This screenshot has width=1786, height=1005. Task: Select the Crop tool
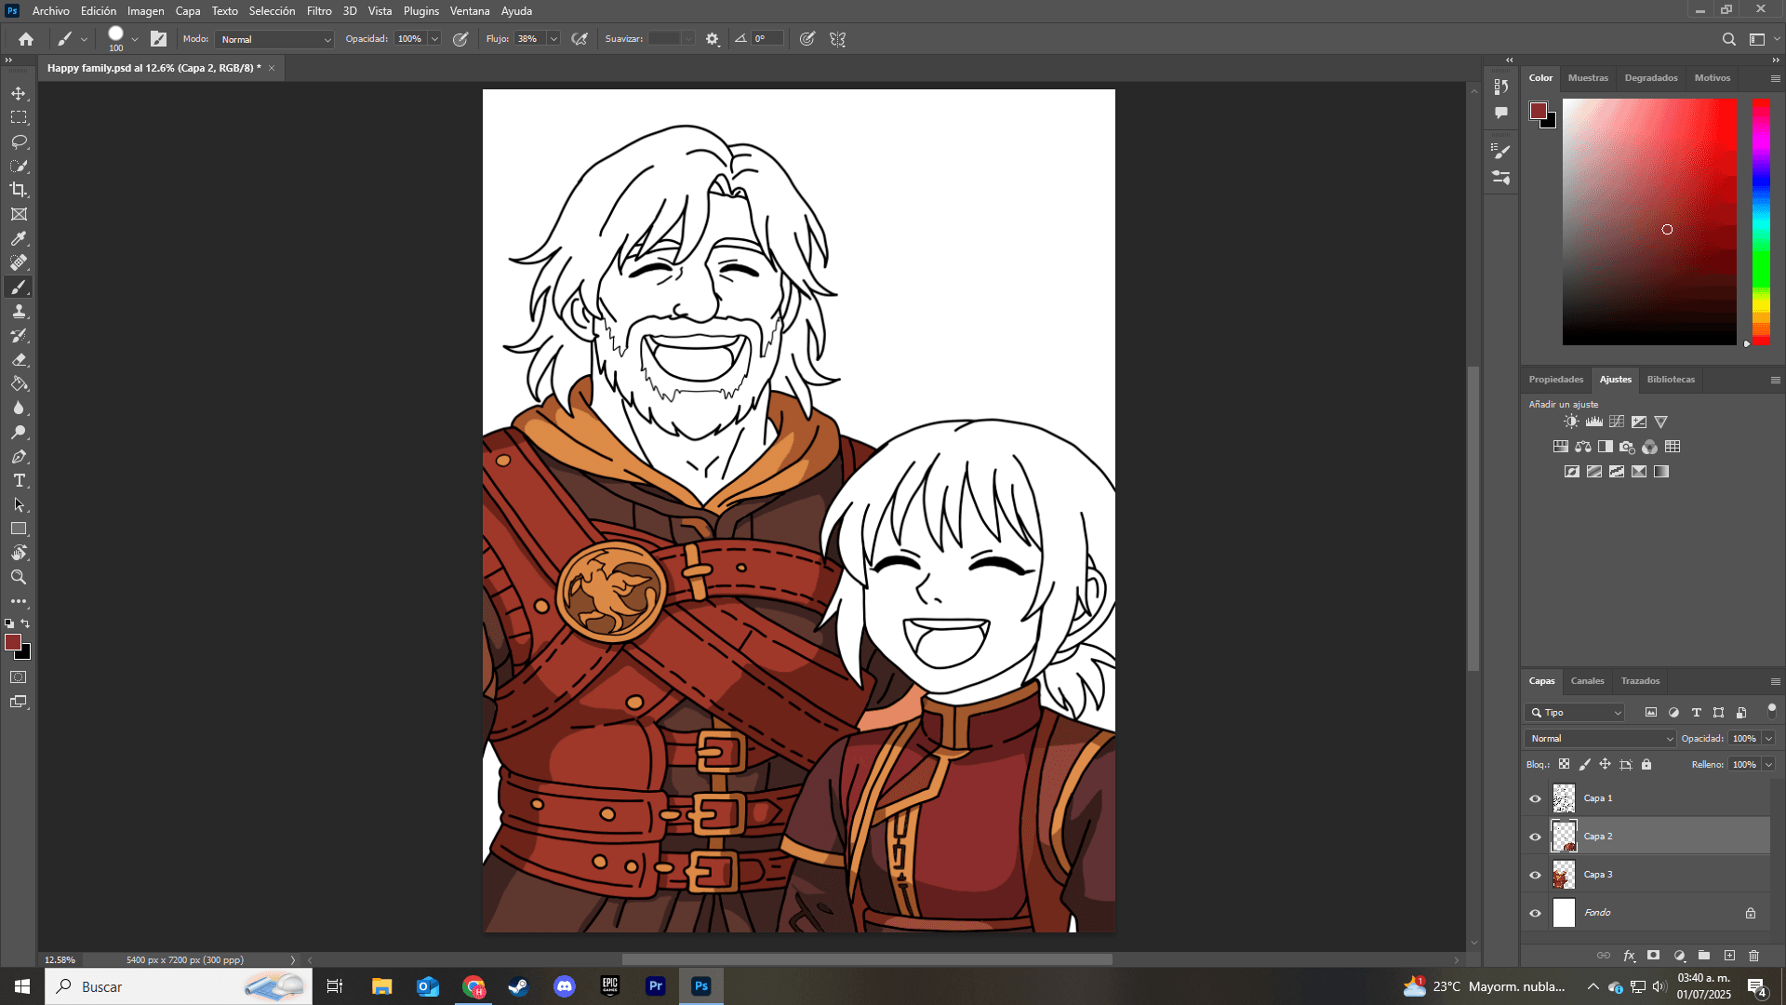19,190
